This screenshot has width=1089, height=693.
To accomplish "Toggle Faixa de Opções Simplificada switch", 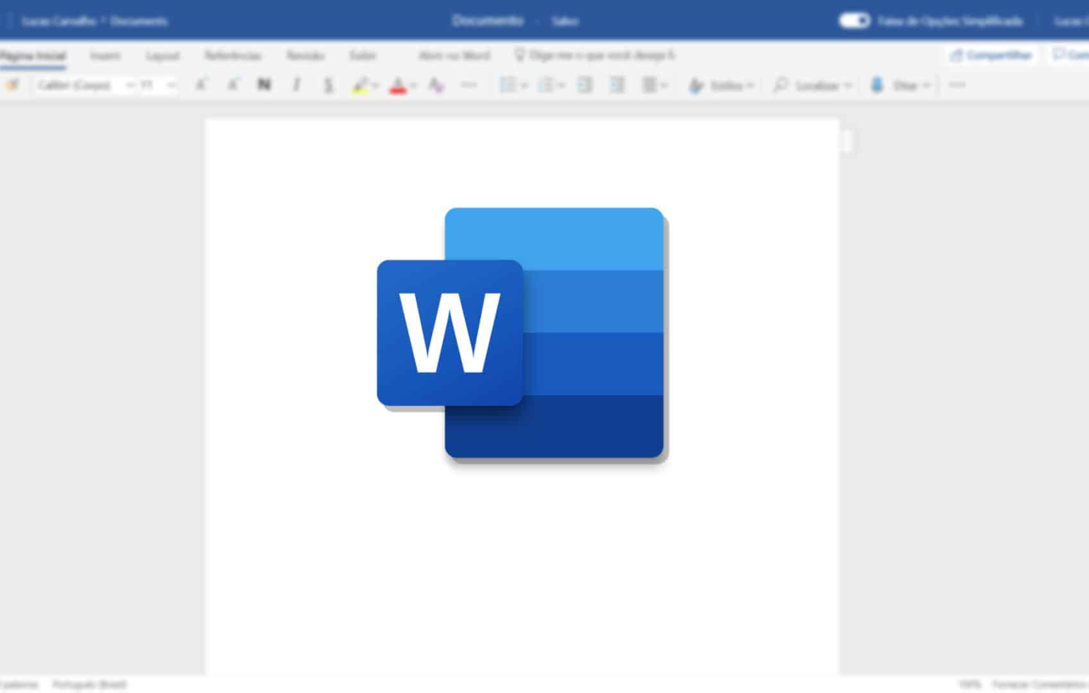I will coord(853,21).
